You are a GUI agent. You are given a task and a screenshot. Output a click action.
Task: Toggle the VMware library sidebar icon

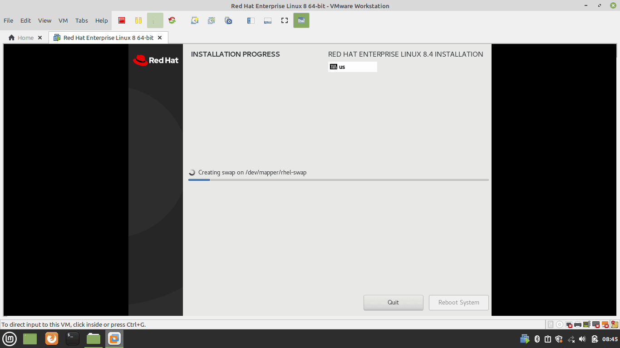(x=251, y=20)
